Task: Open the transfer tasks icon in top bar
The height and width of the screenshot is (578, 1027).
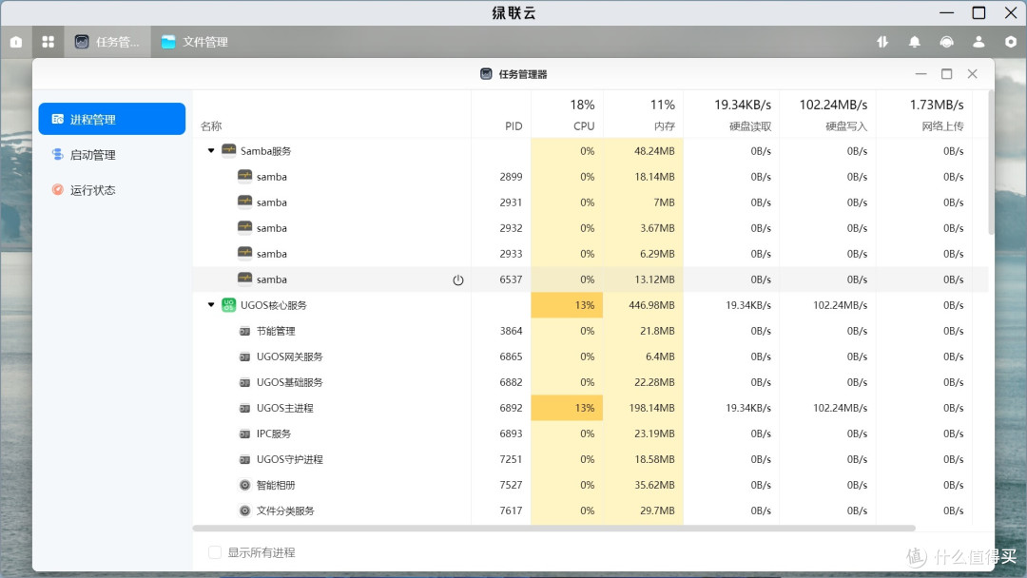Action: [882, 42]
